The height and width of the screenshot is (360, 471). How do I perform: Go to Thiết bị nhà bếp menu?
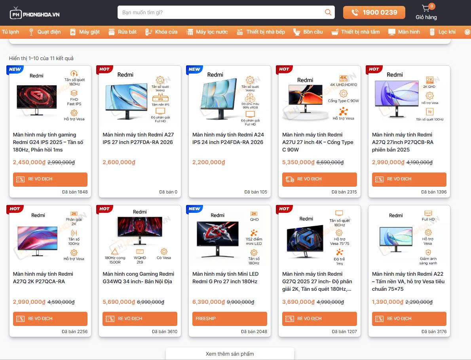[265, 32]
